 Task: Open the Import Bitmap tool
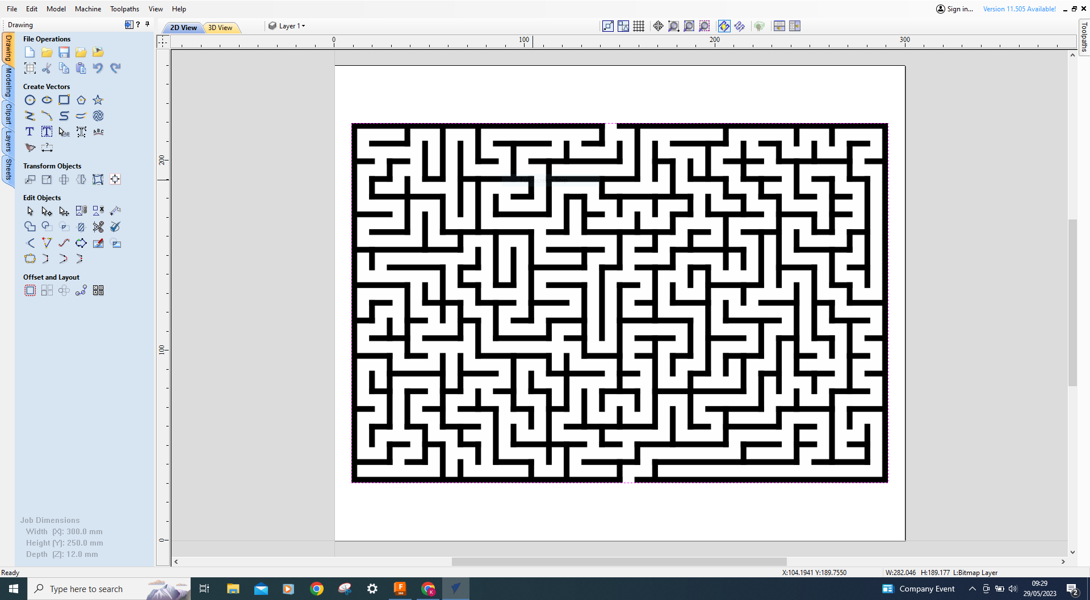click(x=98, y=52)
